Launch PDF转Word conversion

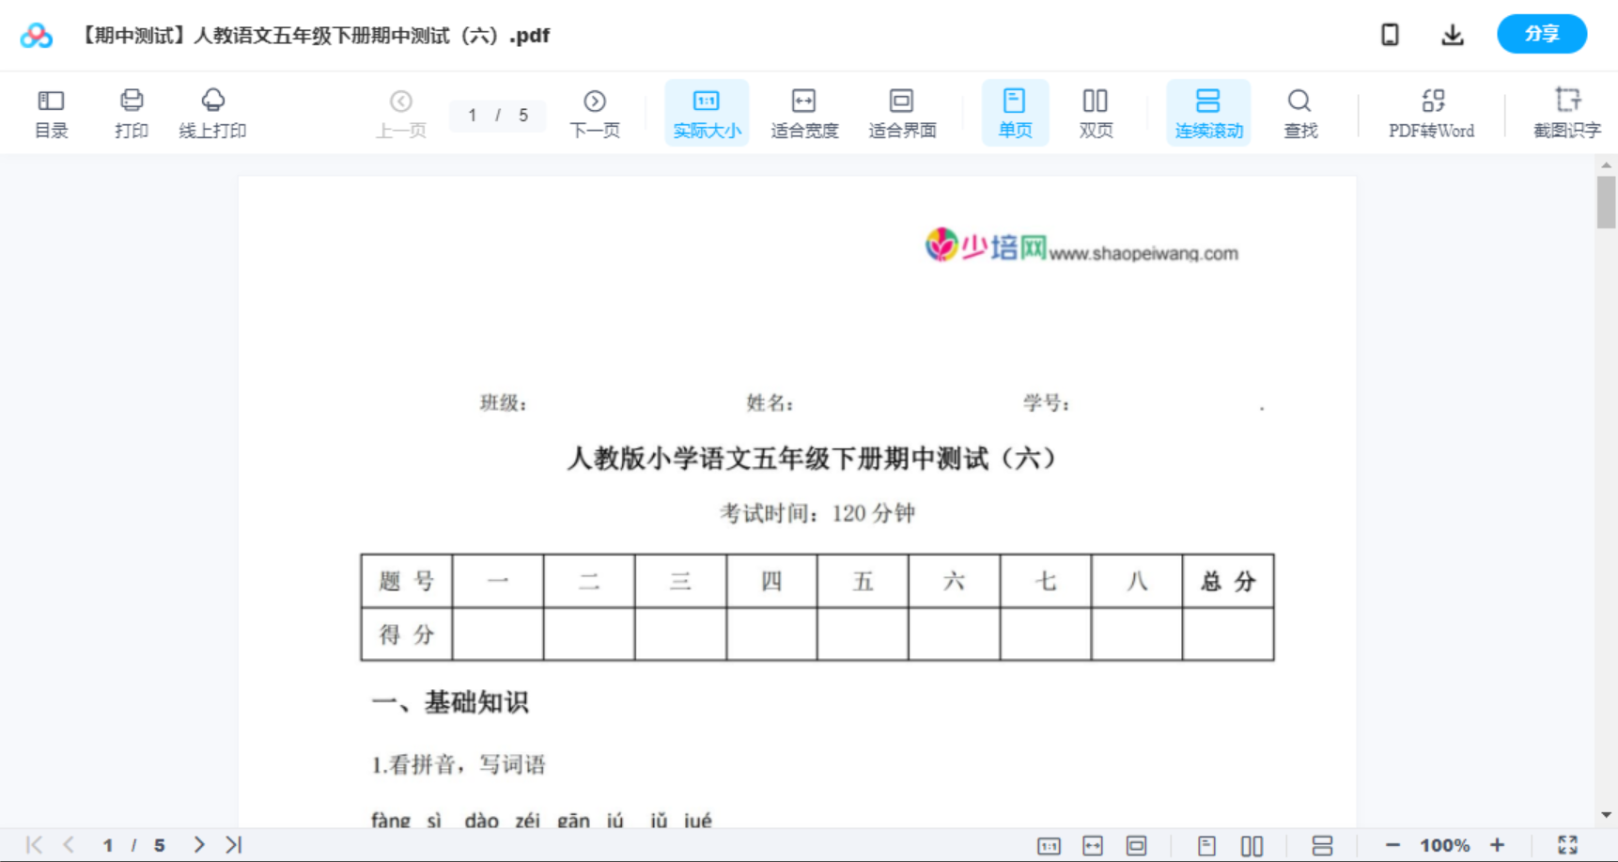pos(1431,112)
